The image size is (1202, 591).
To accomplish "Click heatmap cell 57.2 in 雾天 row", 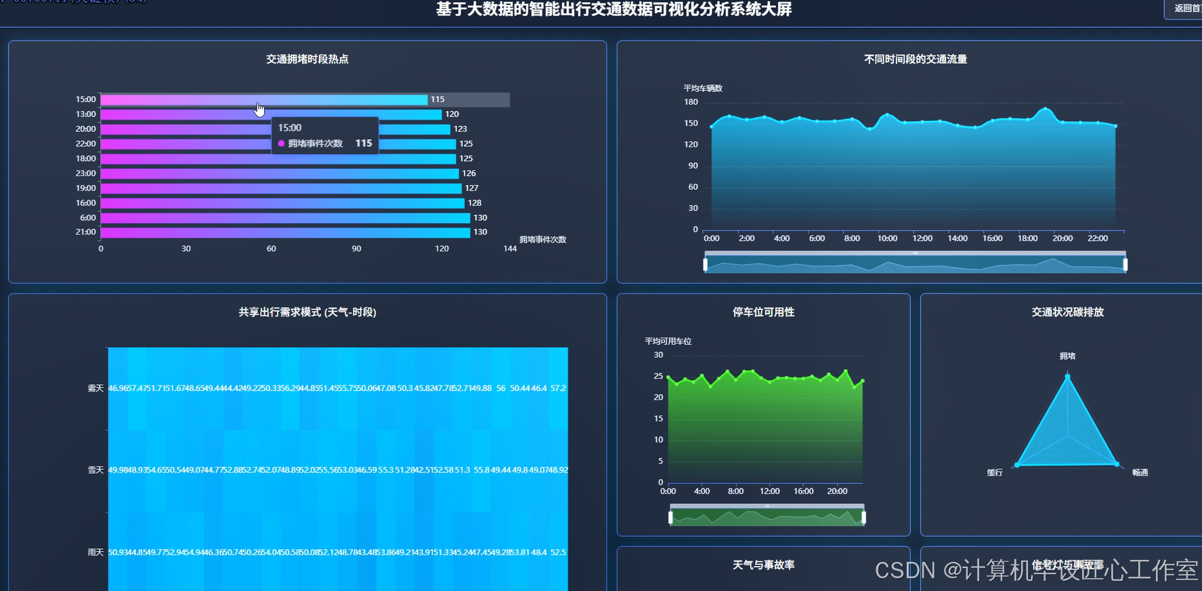I will tap(558, 389).
